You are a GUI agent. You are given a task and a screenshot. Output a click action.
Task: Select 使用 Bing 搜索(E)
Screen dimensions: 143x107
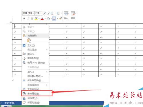35,62
